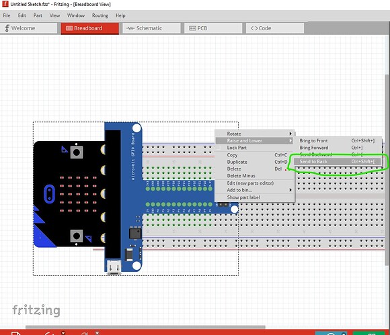Open the Part menu
The image size is (390, 335).
tap(38, 15)
